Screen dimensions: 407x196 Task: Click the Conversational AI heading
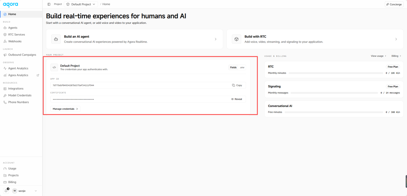tap(280, 106)
